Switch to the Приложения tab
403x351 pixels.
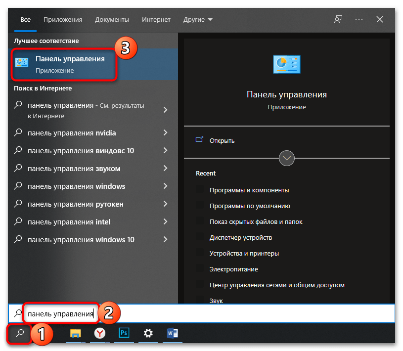[63, 20]
